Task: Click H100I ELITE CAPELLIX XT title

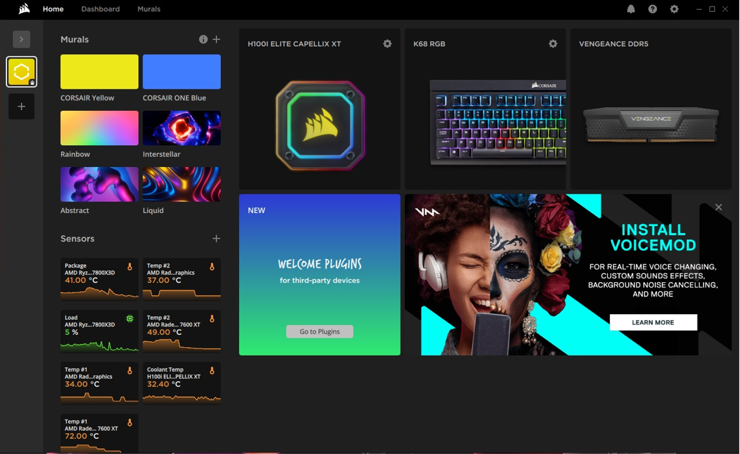Action: [294, 43]
